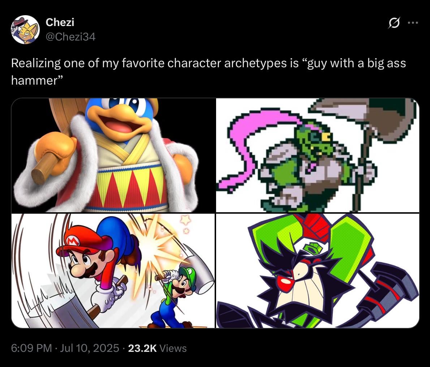Click the 6:09 PM · Jul 10, 2025 timestamp
430x367 pixels.
click(65, 348)
